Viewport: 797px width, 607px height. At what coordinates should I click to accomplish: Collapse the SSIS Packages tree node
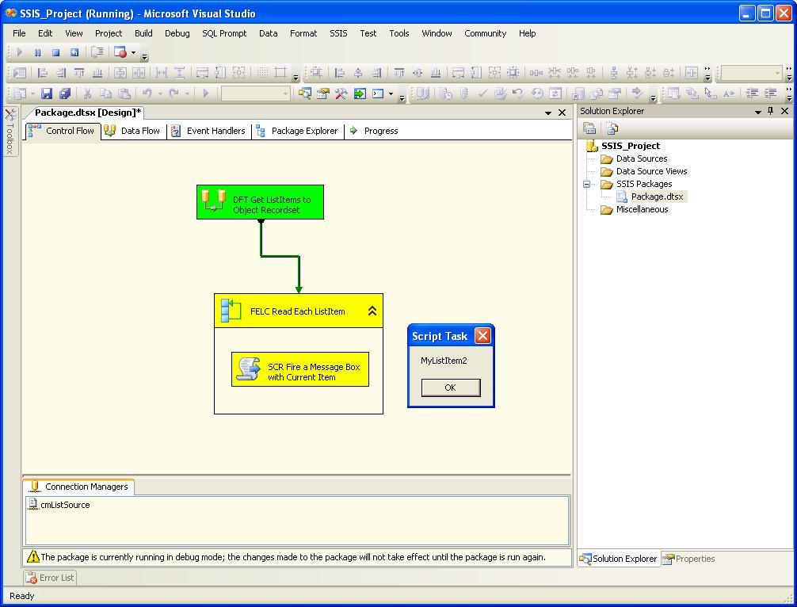[x=587, y=184]
